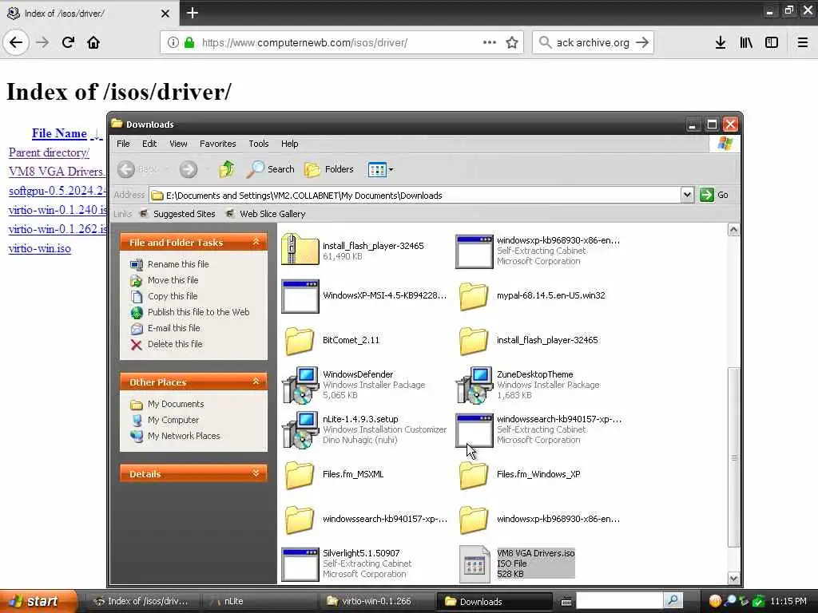Open the browser home page
818x613 pixels.
click(93, 42)
